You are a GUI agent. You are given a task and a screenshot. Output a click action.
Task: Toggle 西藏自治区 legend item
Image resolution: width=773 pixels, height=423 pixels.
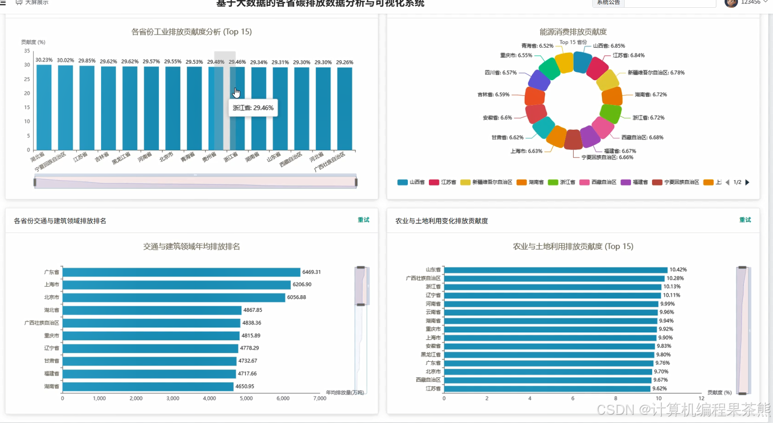pyautogui.click(x=598, y=182)
